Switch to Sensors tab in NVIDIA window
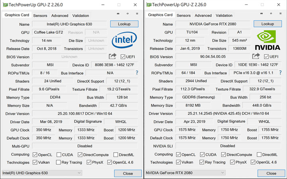 pos(184,16)
